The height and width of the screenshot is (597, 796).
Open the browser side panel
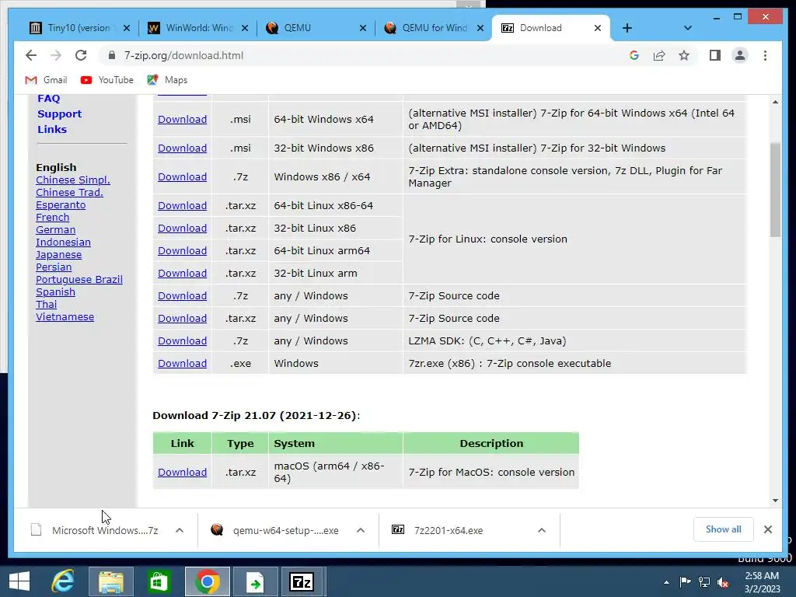pyautogui.click(x=715, y=55)
